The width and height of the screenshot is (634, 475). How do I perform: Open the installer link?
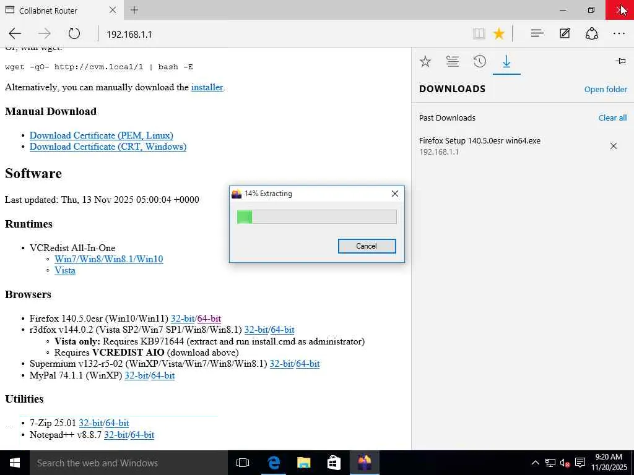click(207, 87)
